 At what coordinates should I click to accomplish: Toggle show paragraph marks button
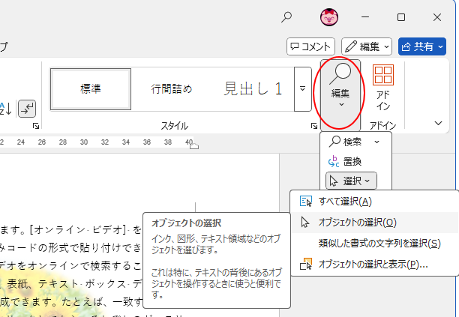click(x=27, y=109)
